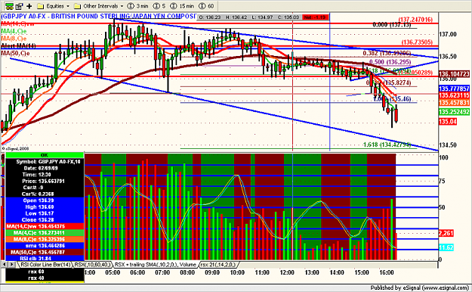Image resolution: width=472 pixels, height=292 pixels.
Task: Click the 11.62 cyan indicator marker
Action: pos(446,247)
